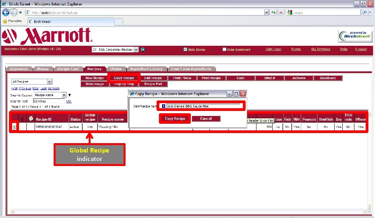Click the search magnifier icon in browser
Screen dimensions: 375x218
coord(365,12)
